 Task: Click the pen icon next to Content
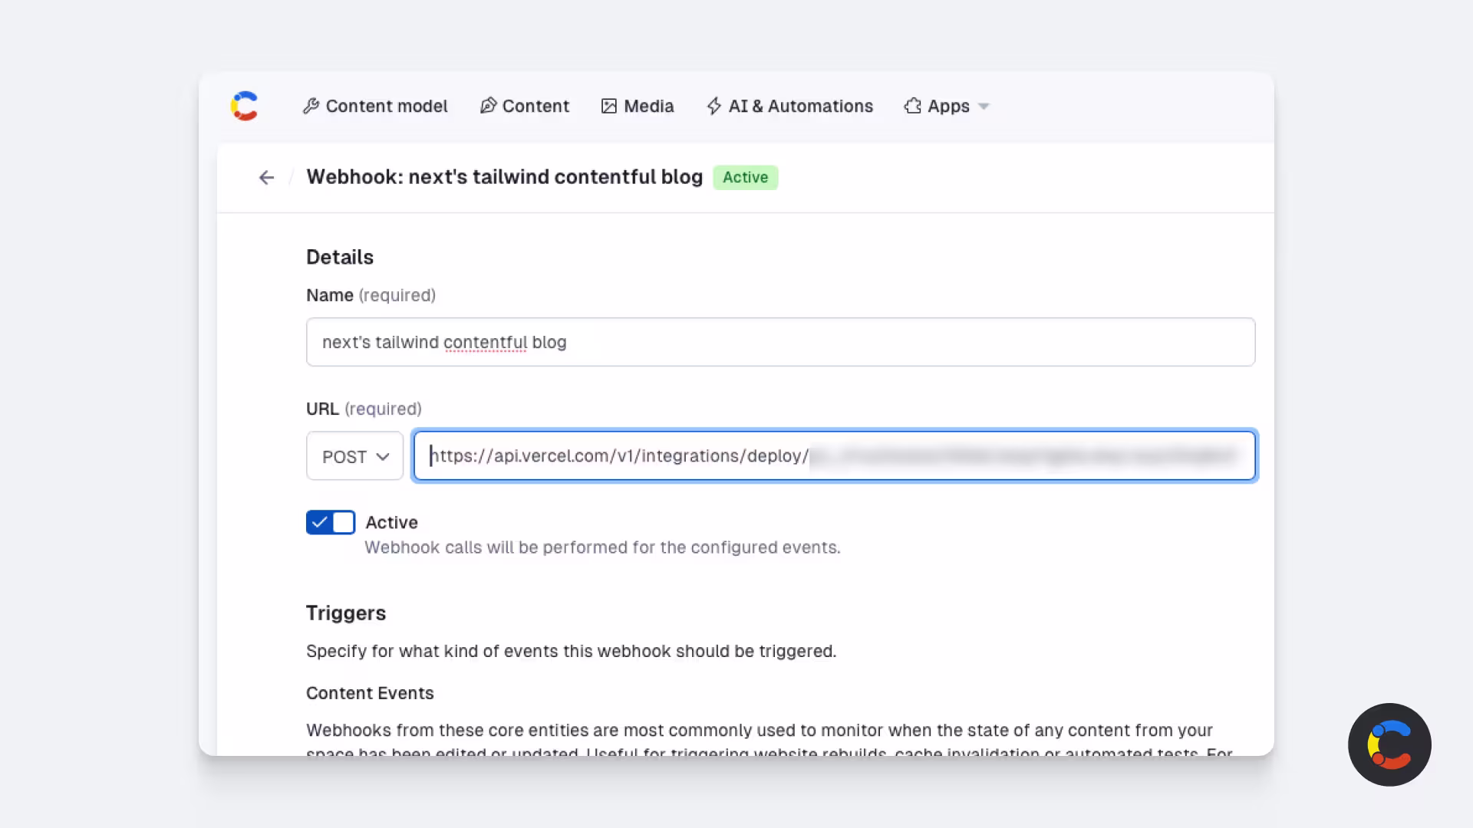click(488, 106)
